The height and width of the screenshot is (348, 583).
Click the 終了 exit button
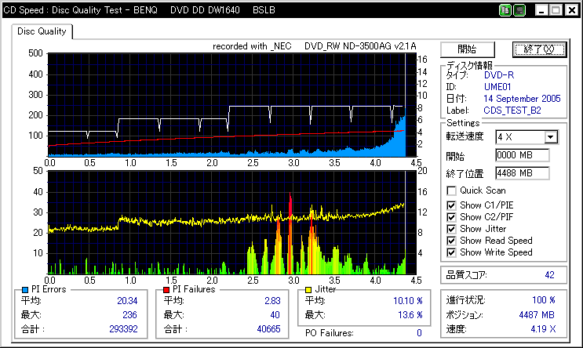pos(539,49)
